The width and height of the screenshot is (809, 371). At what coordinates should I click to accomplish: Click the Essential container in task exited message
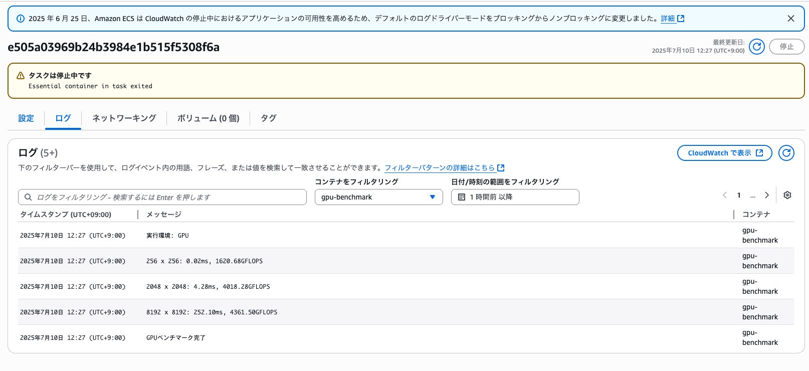(90, 86)
